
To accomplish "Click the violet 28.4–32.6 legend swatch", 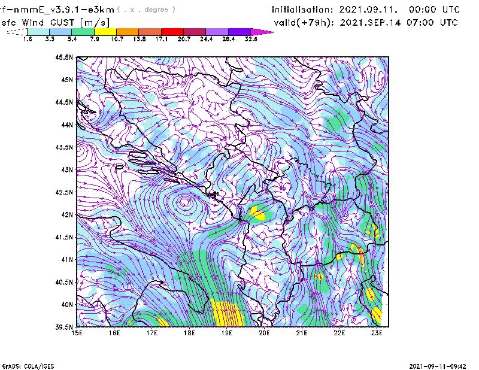I will (239, 32).
